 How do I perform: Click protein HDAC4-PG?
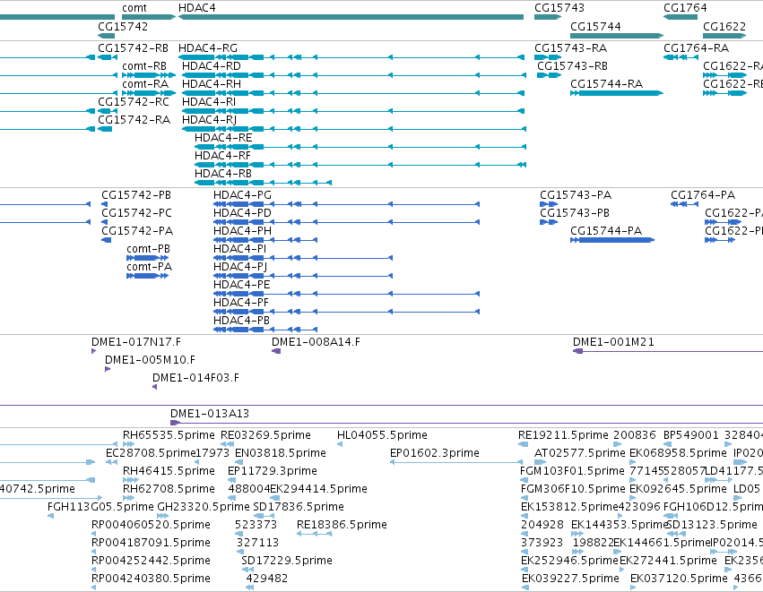tap(242, 195)
